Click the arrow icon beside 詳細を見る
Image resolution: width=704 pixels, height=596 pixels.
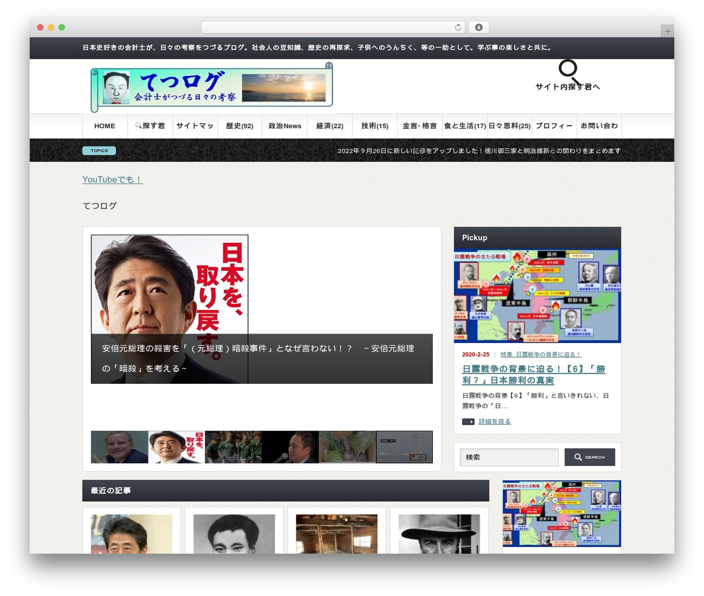pyautogui.click(x=468, y=422)
